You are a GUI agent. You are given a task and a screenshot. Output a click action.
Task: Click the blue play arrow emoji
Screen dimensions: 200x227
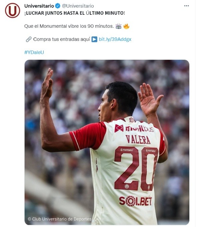point(94,39)
